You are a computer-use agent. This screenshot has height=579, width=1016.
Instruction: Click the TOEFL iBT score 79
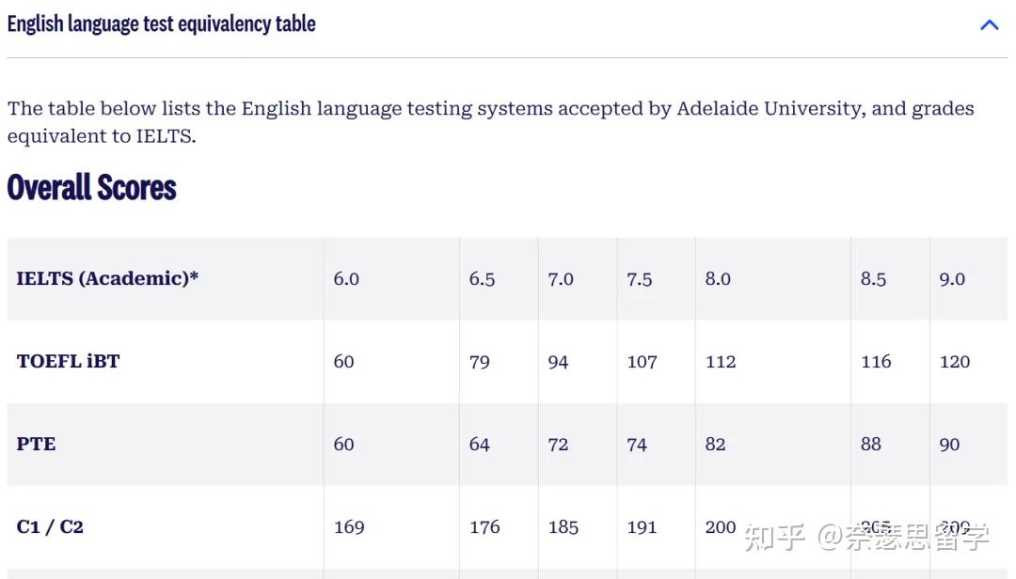pos(480,362)
